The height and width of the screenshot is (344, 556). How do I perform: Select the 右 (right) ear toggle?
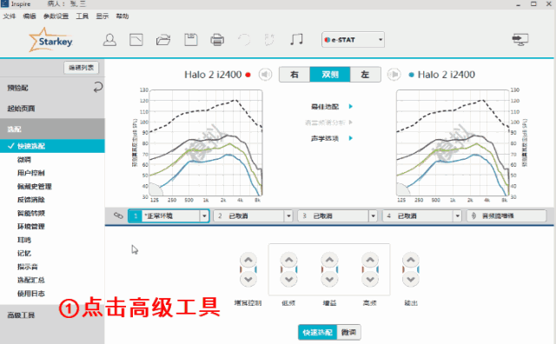[x=295, y=75]
